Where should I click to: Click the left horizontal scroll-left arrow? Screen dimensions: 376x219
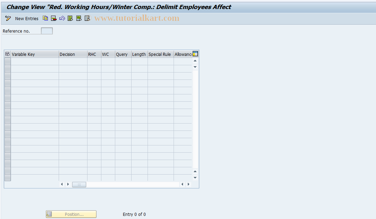pyautogui.click(x=62, y=184)
